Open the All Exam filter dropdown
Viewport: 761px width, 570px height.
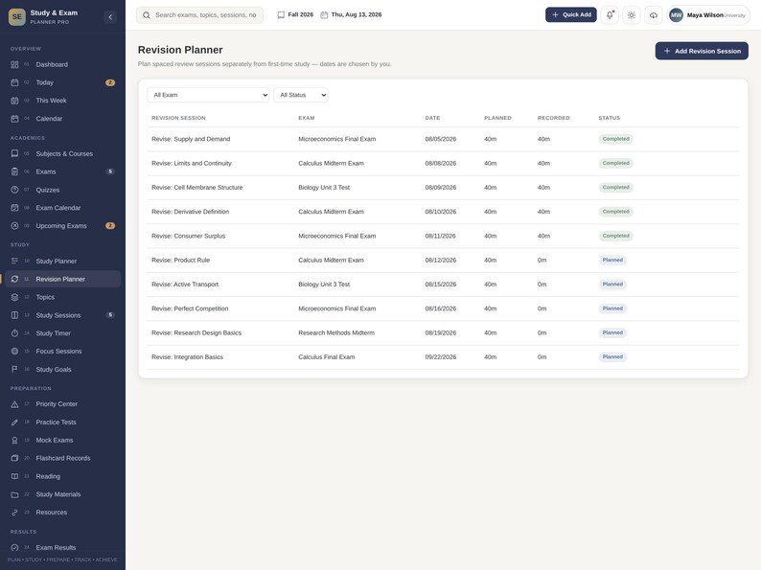coord(208,95)
